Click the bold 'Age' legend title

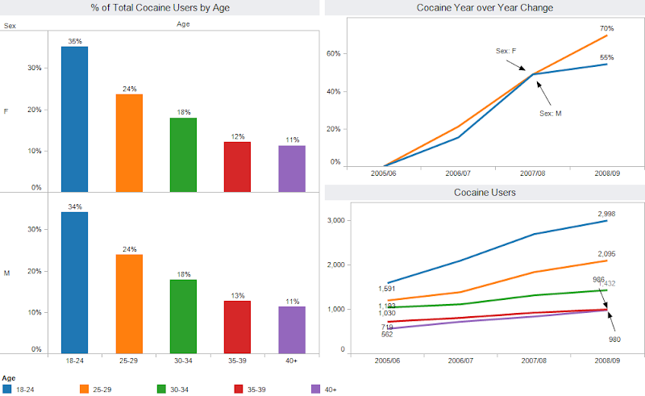point(9,378)
